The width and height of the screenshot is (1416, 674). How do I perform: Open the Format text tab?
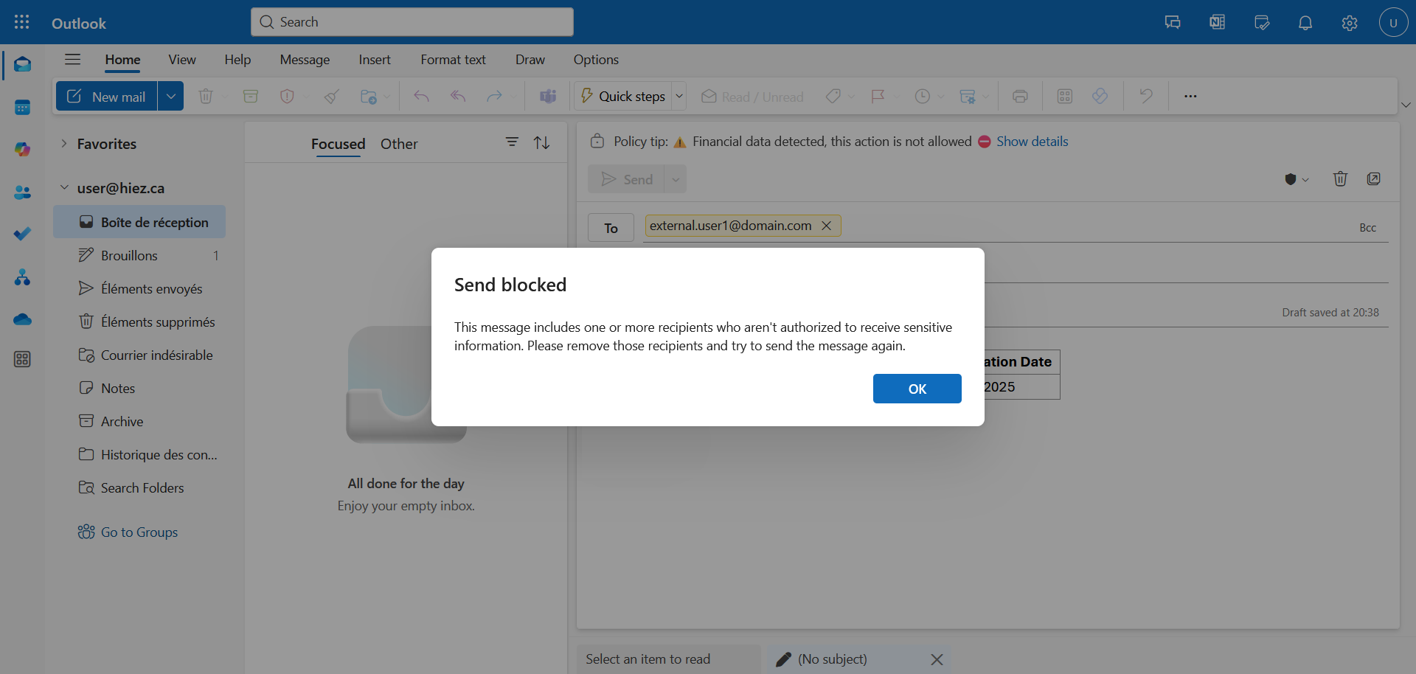pos(453,60)
